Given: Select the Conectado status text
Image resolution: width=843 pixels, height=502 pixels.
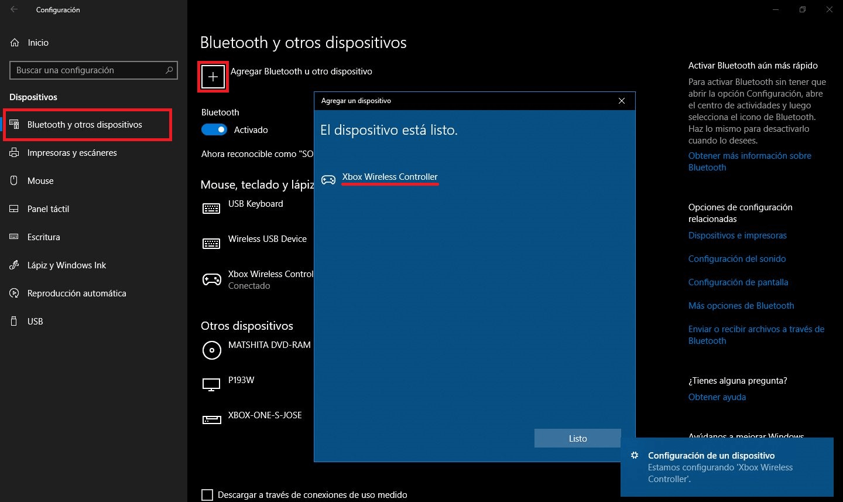Looking at the screenshot, I should click(x=249, y=286).
